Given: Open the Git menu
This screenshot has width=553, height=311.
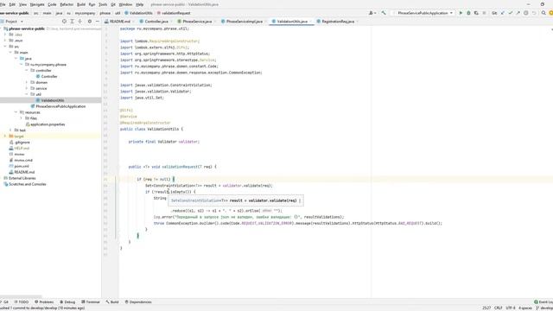Looking at the screenshot, I should 113,4.
